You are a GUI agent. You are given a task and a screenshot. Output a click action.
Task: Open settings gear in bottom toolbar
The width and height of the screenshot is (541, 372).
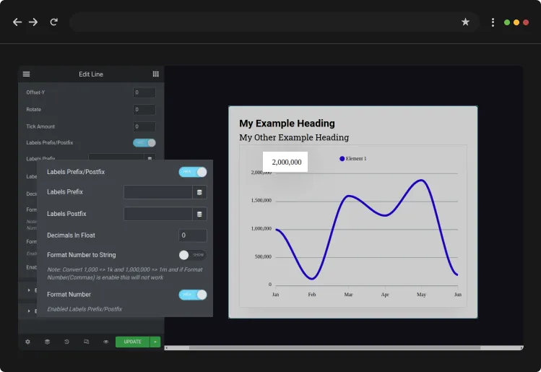coord(27,342)
